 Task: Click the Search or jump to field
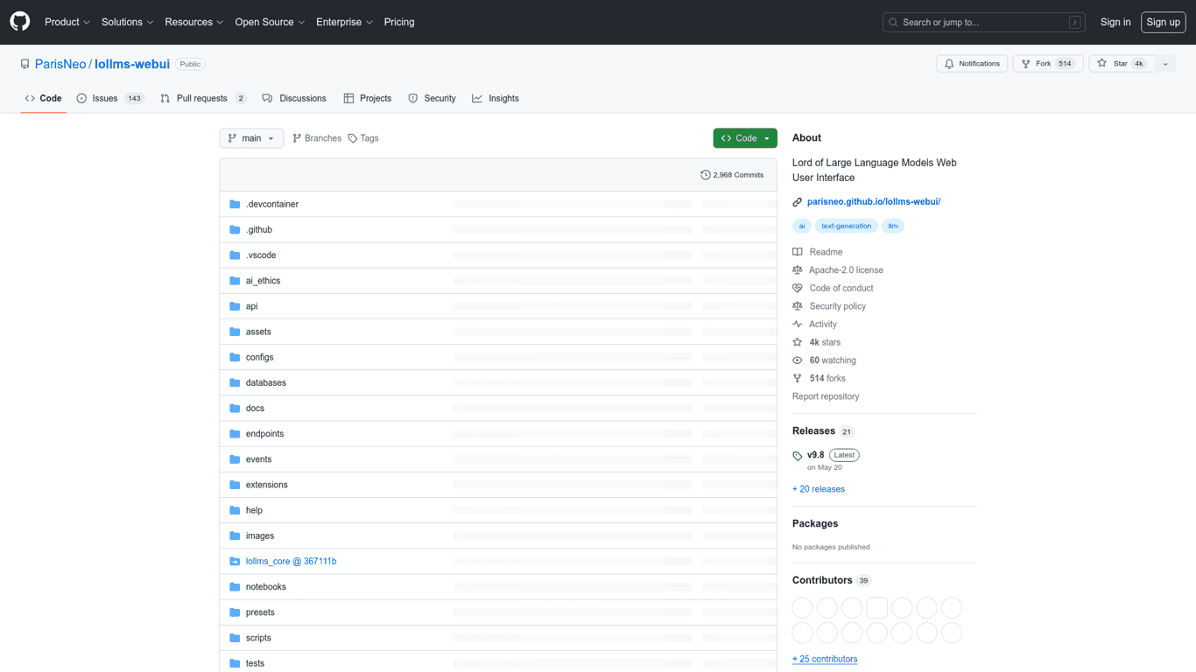983,22
